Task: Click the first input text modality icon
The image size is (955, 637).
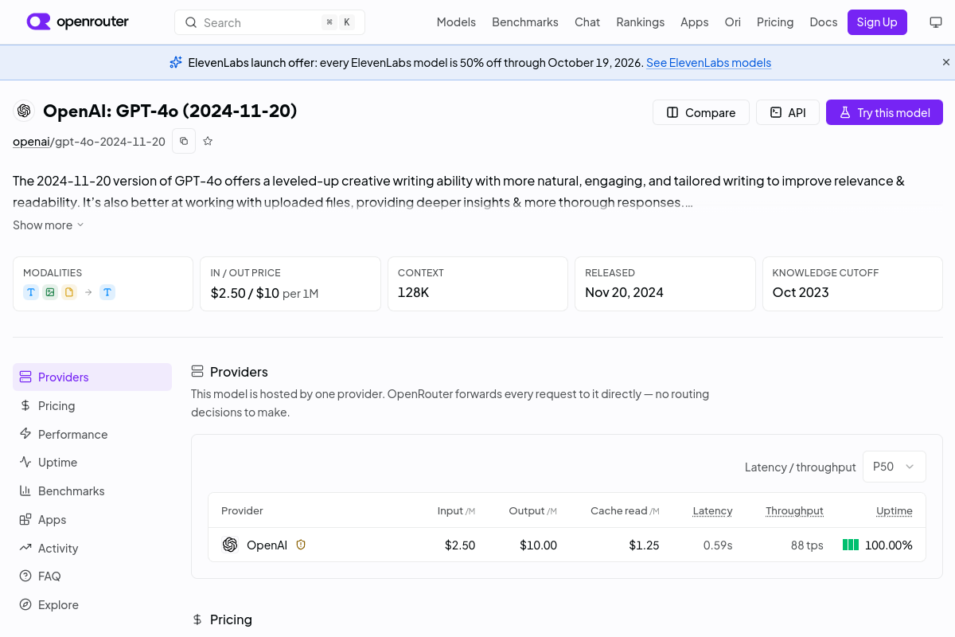Action: click(x=31, y=292)
